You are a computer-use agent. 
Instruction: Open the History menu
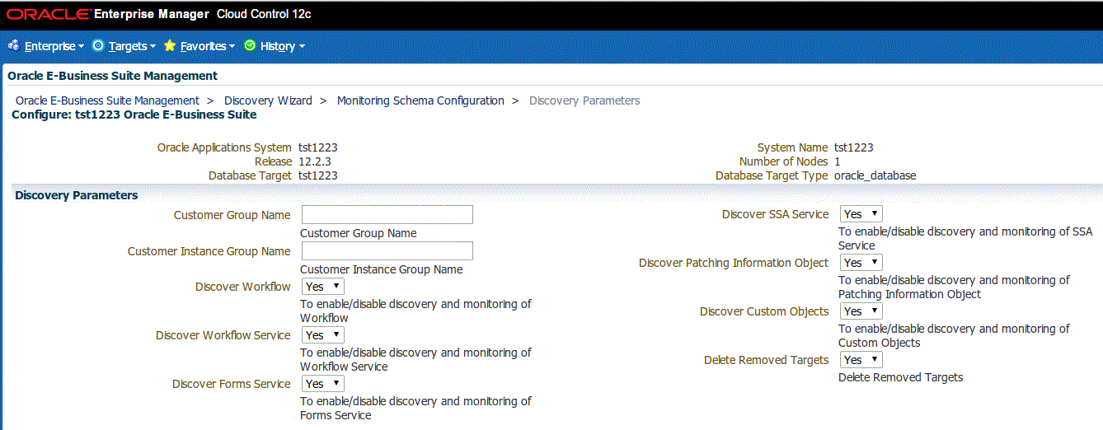coord(282,46)
